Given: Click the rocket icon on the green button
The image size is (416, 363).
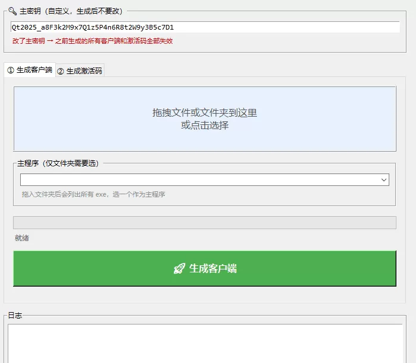Looking at the screenshot, I should 179,268.
